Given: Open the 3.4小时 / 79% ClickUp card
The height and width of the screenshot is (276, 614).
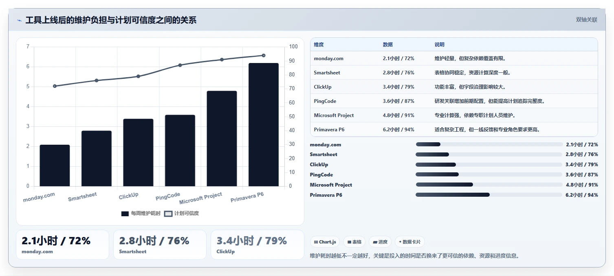Looking at the screenshot, I should (x=257, y=245).
